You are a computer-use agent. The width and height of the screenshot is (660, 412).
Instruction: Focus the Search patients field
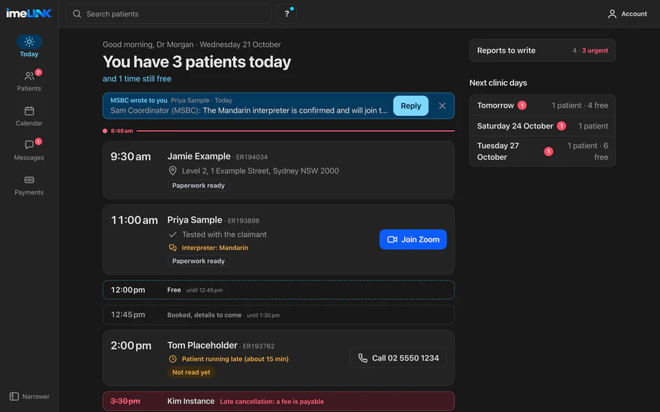coord(169,14)
